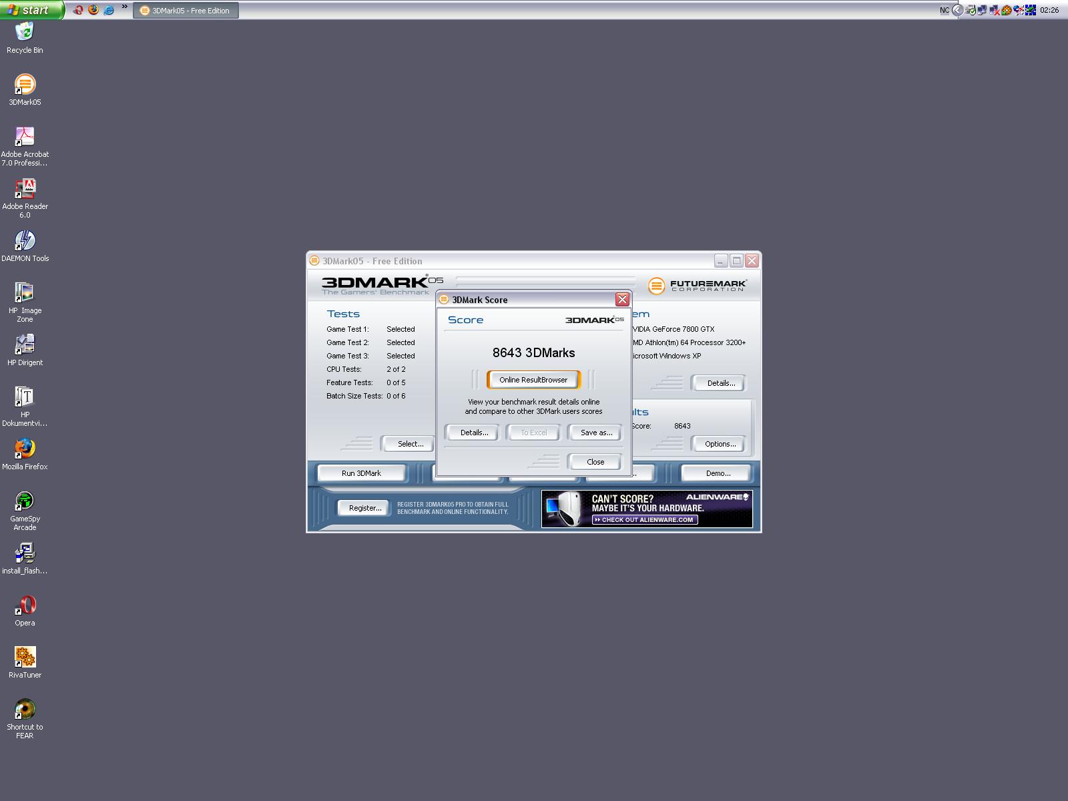Image resolution: width=1068 pixels, height=801 pixels.
Task: Click the clock showing 02:26
Action: click(x=1049, y=10)
